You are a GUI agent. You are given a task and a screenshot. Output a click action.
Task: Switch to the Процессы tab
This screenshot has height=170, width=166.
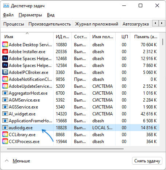(13, 24)
